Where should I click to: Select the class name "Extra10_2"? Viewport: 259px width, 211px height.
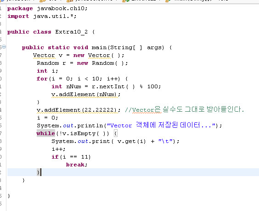[x=71, y=32]
